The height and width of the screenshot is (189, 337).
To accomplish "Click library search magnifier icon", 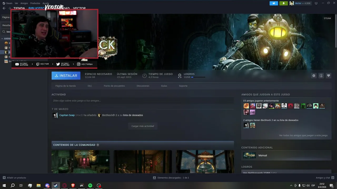I will pyautogui.click(x=4, y=32).
